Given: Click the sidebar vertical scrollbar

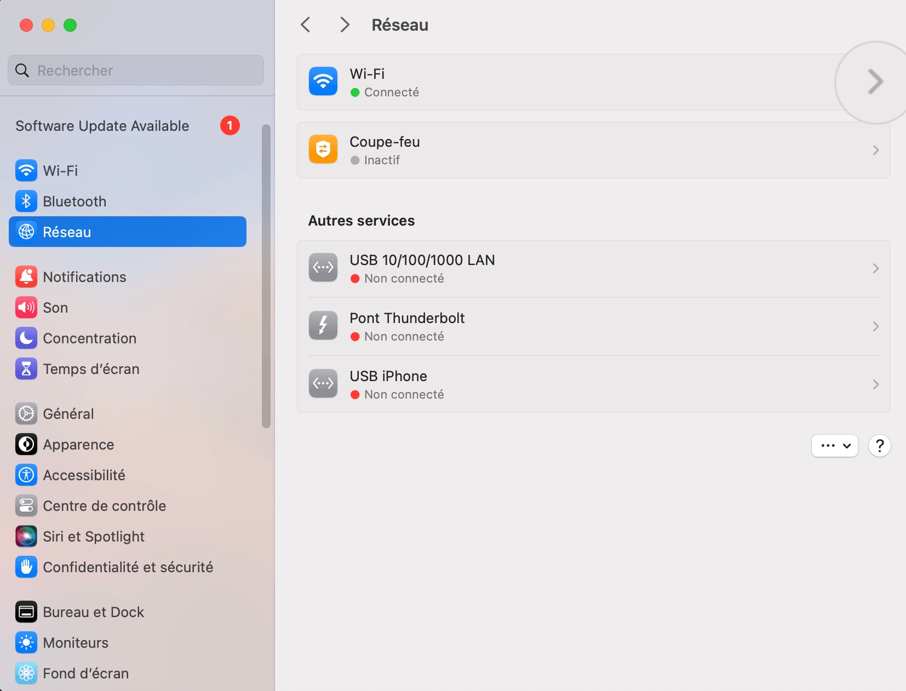Looking at the screenshot, I should pos(266,276).
